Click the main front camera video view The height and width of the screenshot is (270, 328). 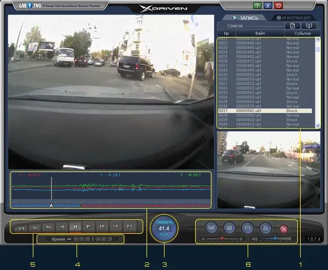111,92
